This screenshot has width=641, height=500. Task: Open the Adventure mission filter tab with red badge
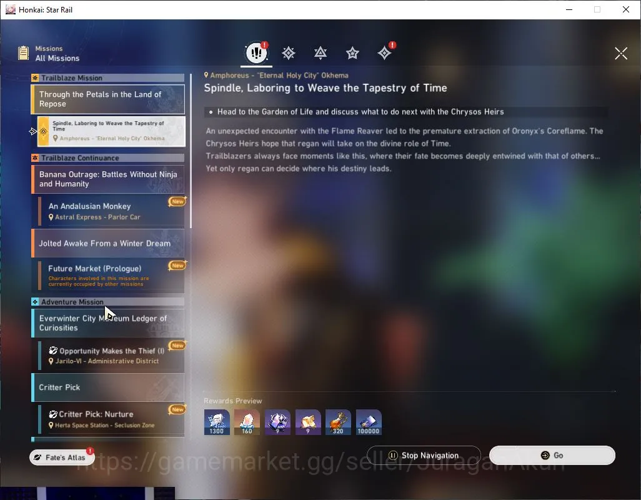(x=385, y=52)
